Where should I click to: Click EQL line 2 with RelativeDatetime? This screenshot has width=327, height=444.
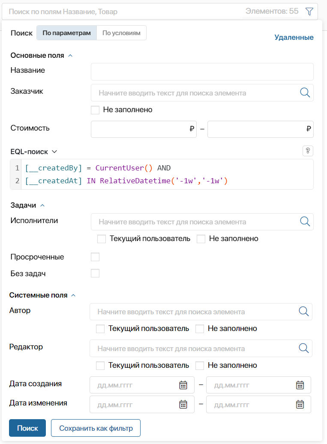point(126,181)
